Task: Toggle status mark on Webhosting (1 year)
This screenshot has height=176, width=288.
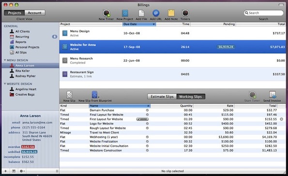Action: (147, 137)
